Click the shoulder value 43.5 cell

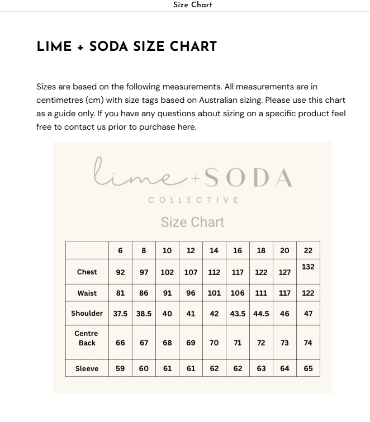238,314
